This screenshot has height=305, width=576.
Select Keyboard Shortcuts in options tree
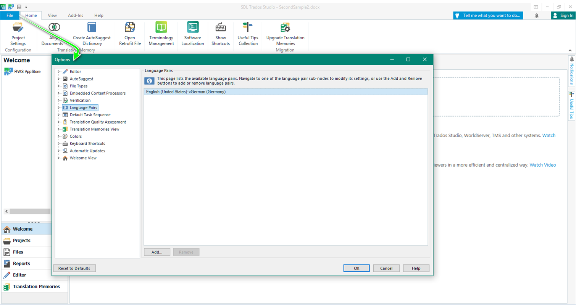click(87, 144)
